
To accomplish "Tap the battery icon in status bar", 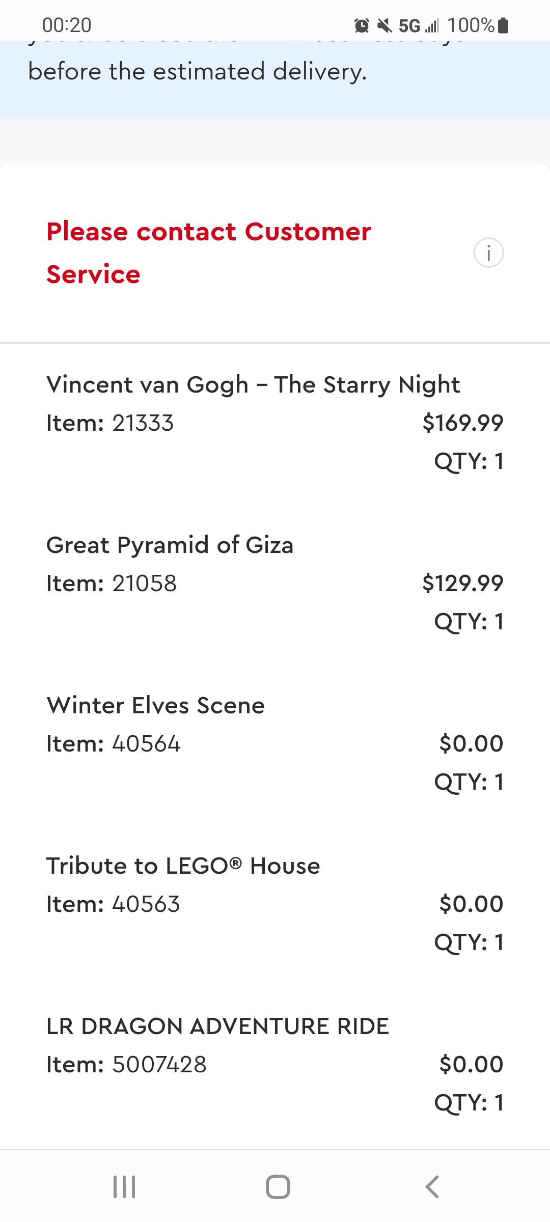I will (x=503, y=25).
